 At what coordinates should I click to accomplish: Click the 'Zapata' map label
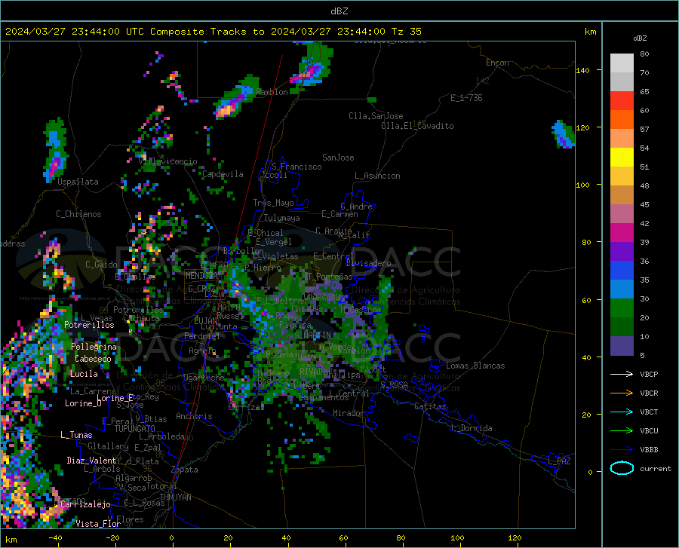[x=185, y=470]
